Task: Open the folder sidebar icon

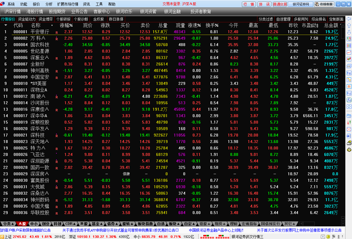Action: click(x=349, y=116)
